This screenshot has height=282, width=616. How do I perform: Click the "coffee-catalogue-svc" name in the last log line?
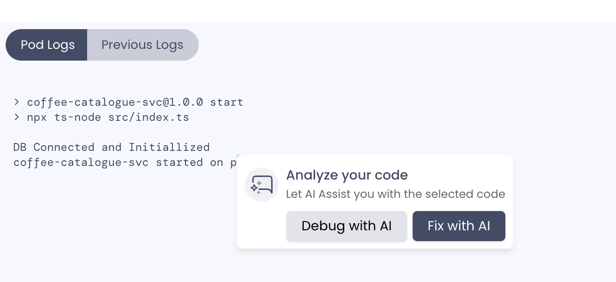coord(81,162)
